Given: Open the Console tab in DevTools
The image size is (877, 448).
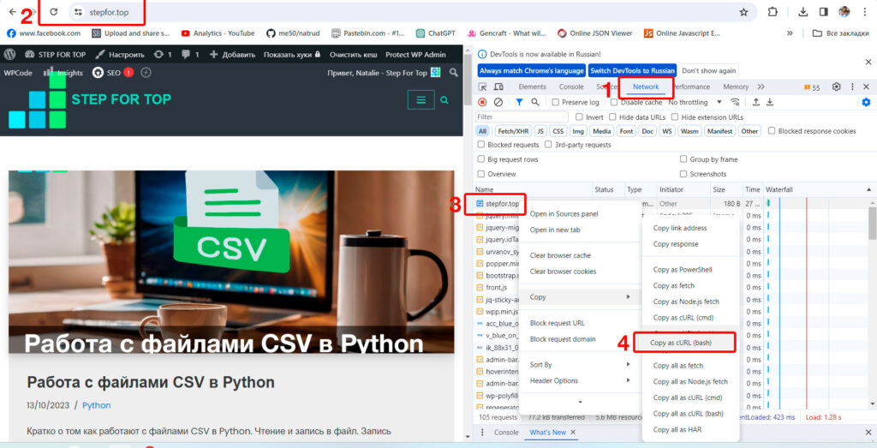Looking at the screenshot, I should pos(571,87).
